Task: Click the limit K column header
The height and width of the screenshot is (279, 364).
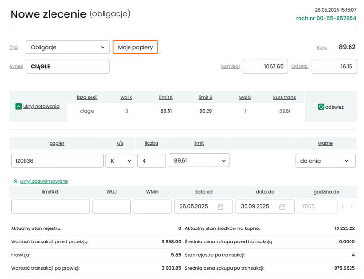Action: tap(166, 97)
